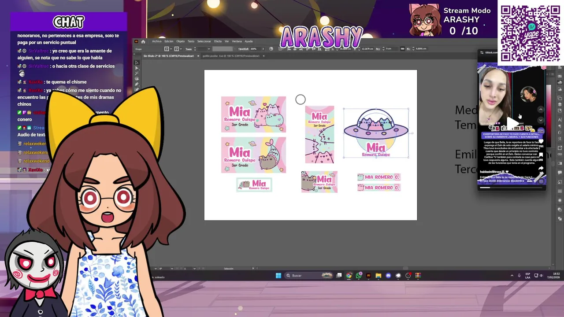The width and height of the screenshot is (564, 317).
Task: Click the TikTok share arrow icon
Action: pyautogui.click(x=541, y=168)
